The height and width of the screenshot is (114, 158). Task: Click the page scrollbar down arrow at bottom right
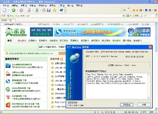click(x=156, y=109)
